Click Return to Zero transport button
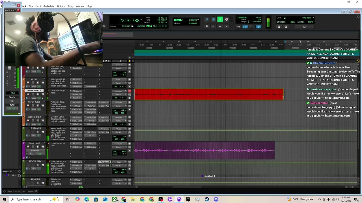Image resolution: width=362 pixels, height=203 pixels. [207, 26]
